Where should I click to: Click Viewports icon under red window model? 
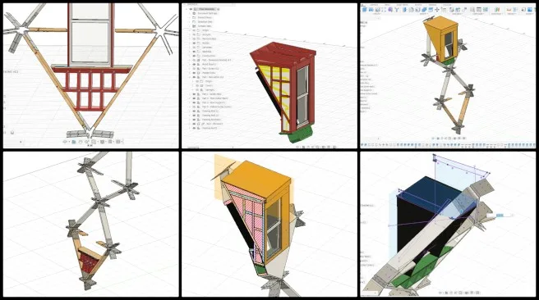[334, 147]
